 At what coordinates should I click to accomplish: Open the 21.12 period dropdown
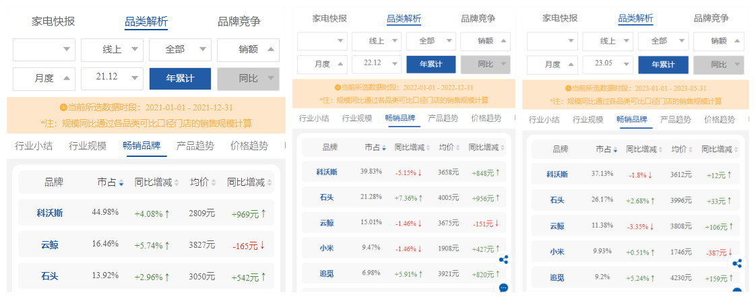click(113, 79)
